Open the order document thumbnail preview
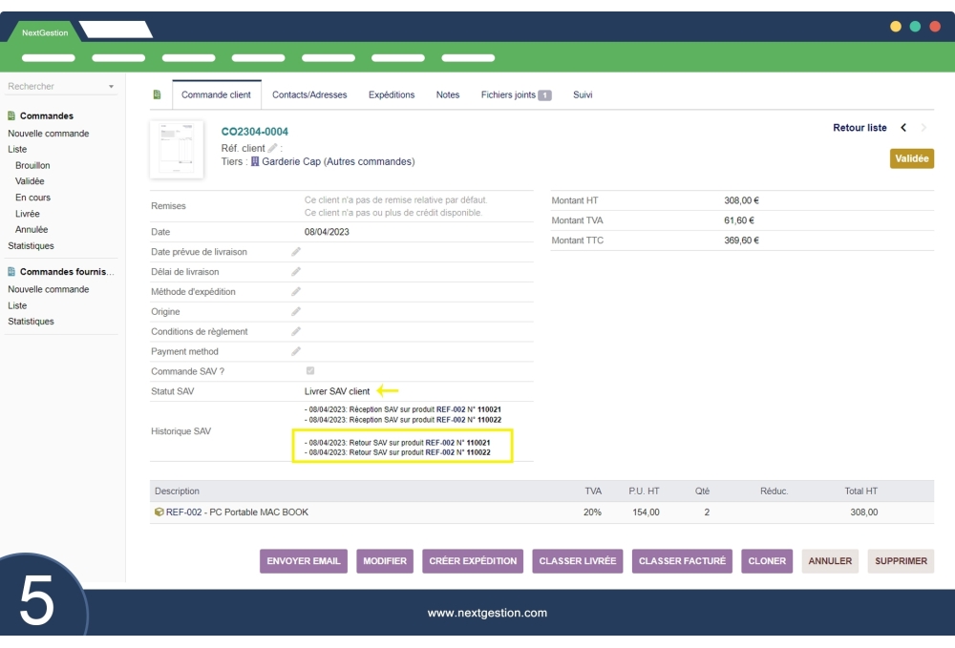Screen dimensions: 955x648 [177, 149]
